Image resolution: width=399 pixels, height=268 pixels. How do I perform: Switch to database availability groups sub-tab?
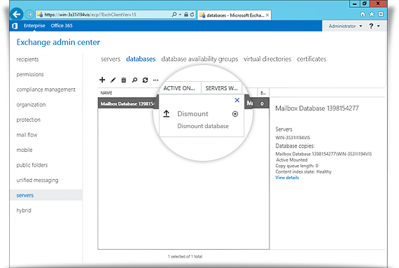[x=199, y=59]
